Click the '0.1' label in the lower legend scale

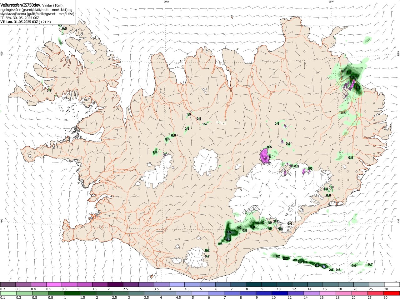tap(2, 298)
